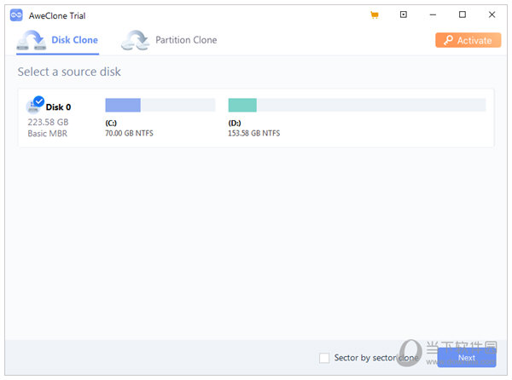This screenshot has height=380, width=512.
Task: Click the 223.58 GB disk size text
Action: (48, 122)
